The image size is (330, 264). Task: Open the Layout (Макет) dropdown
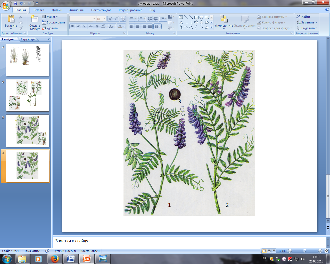pos(50,17)
